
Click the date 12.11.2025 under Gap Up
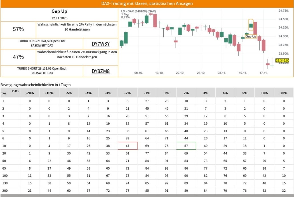tap(59, 18)
